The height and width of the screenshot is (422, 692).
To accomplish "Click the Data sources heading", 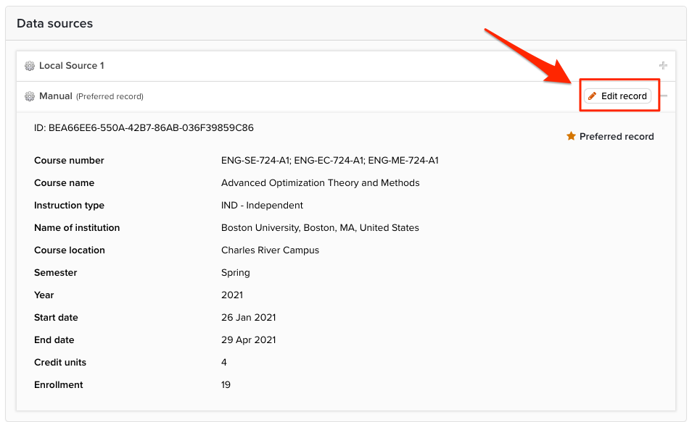I will (54, 23).
